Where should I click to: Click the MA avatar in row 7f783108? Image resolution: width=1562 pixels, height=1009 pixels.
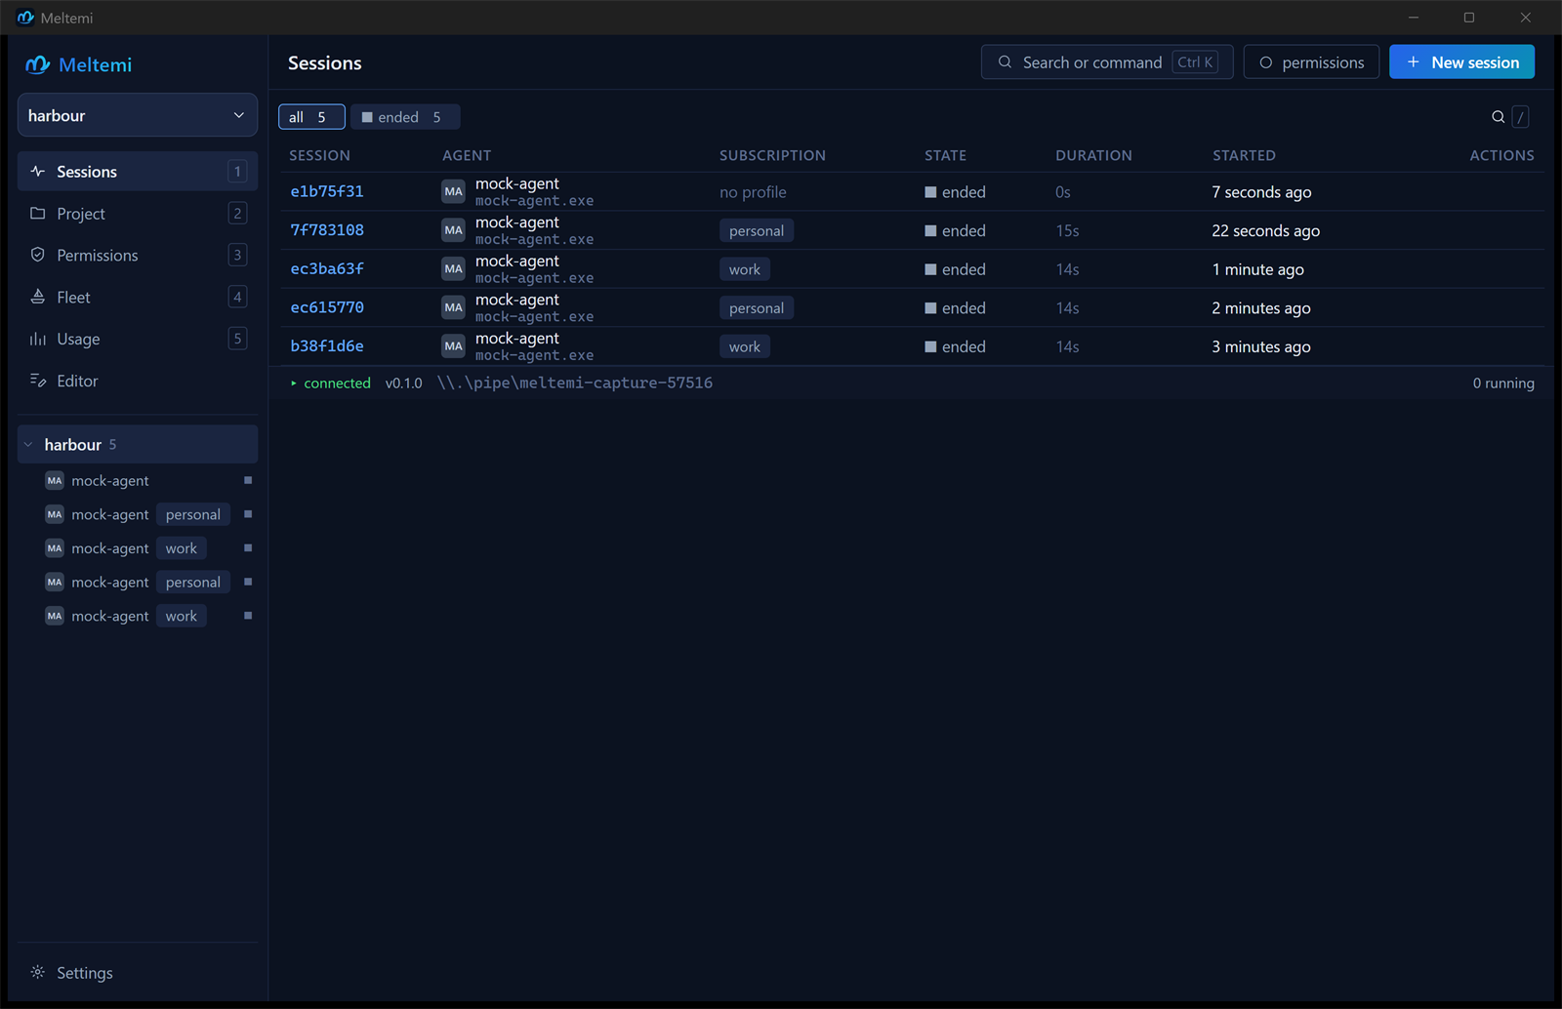pos(453,230)
